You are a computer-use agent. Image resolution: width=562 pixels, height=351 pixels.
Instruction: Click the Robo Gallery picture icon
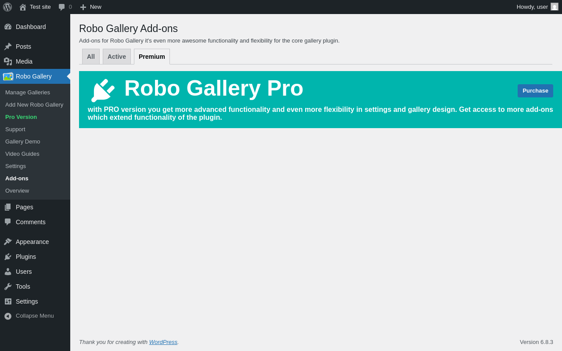click(x=8, y=76)
